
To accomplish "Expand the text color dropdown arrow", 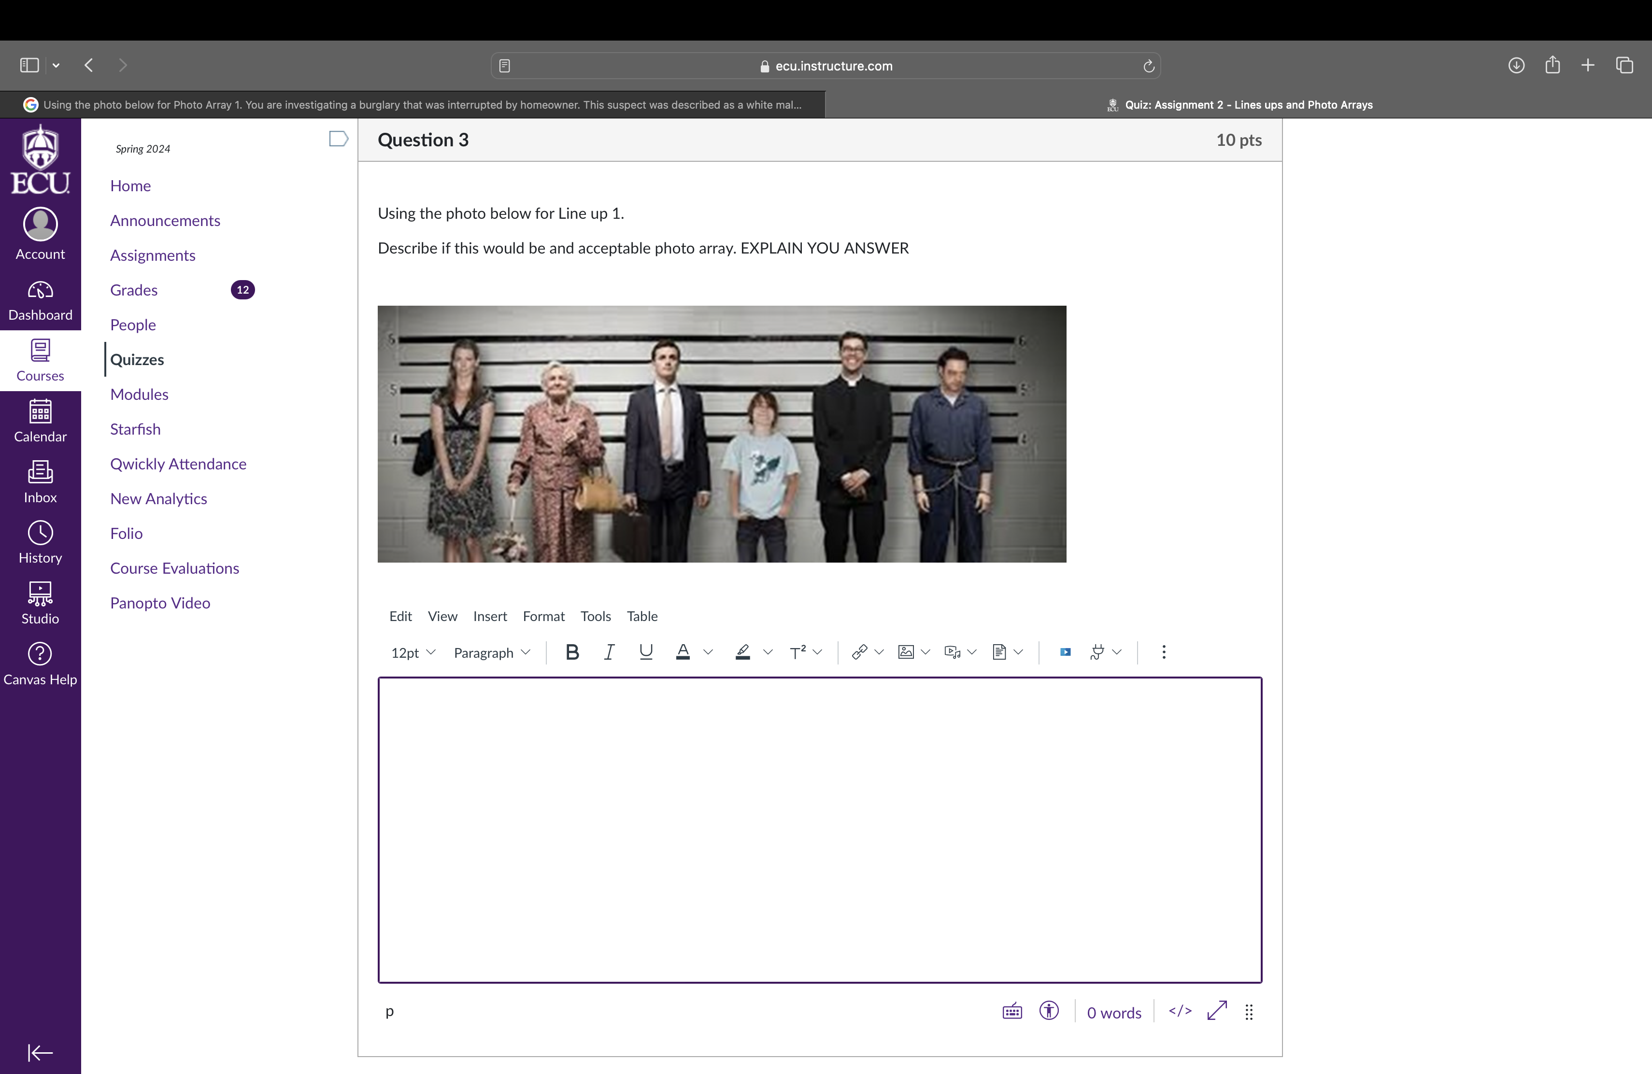I will coord(707,652).
